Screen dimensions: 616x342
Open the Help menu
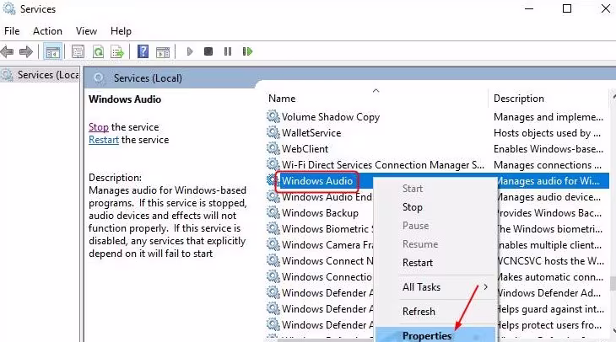pos(121,31)
